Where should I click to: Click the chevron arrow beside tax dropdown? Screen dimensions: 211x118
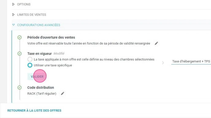163,63
